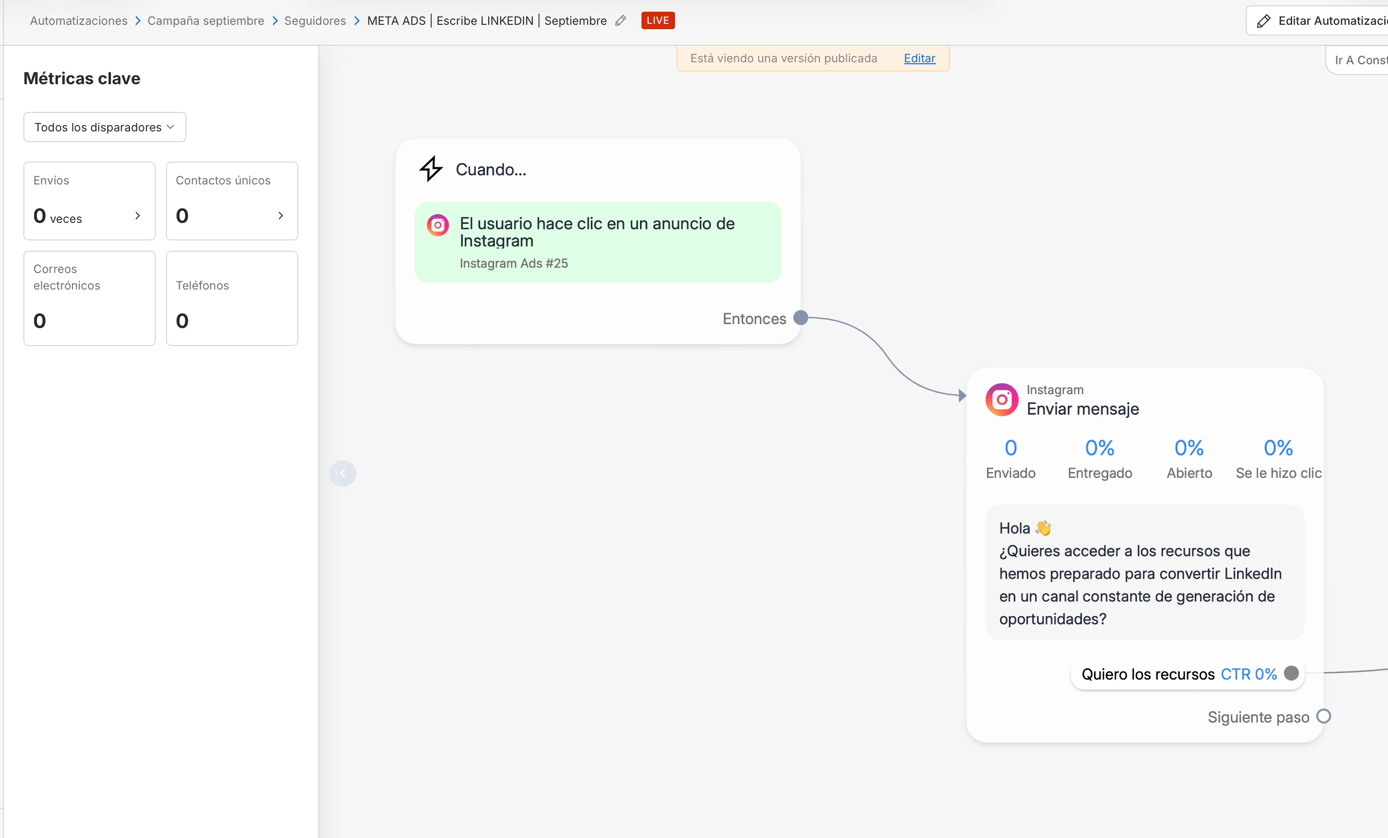
Task: Click the Editar Automatización button
Action: [1317, 21]
